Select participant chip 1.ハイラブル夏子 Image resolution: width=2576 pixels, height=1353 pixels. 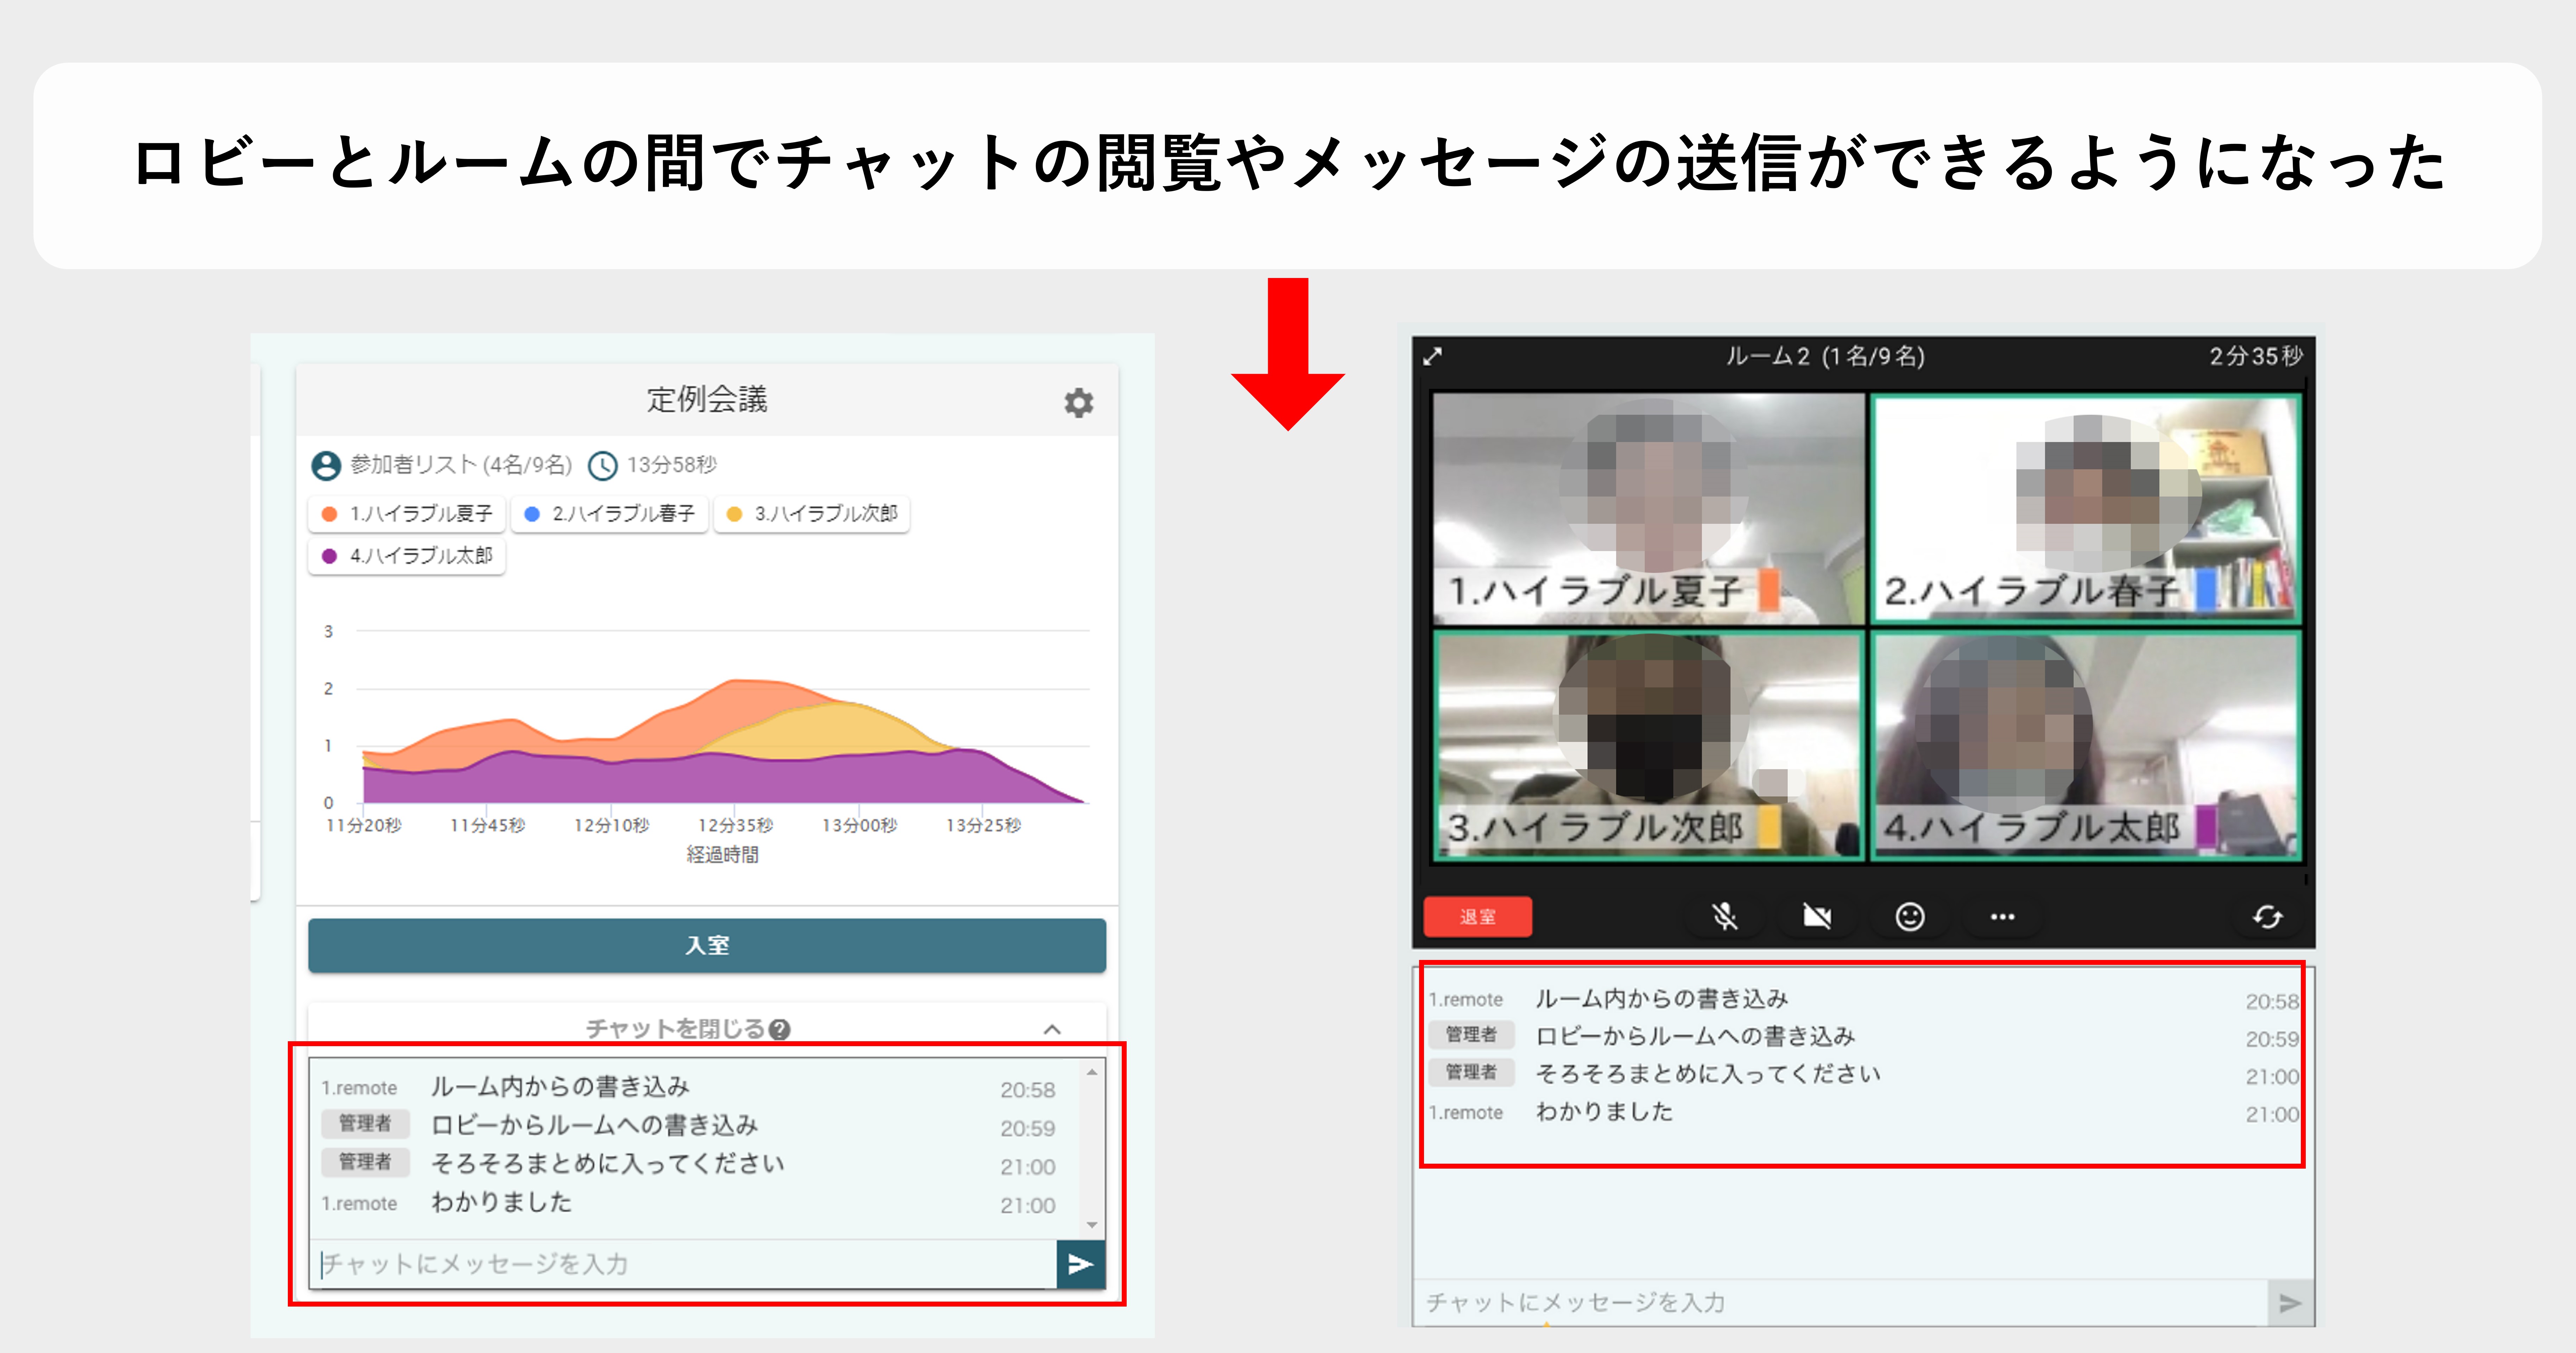click(x=407, y=514)
